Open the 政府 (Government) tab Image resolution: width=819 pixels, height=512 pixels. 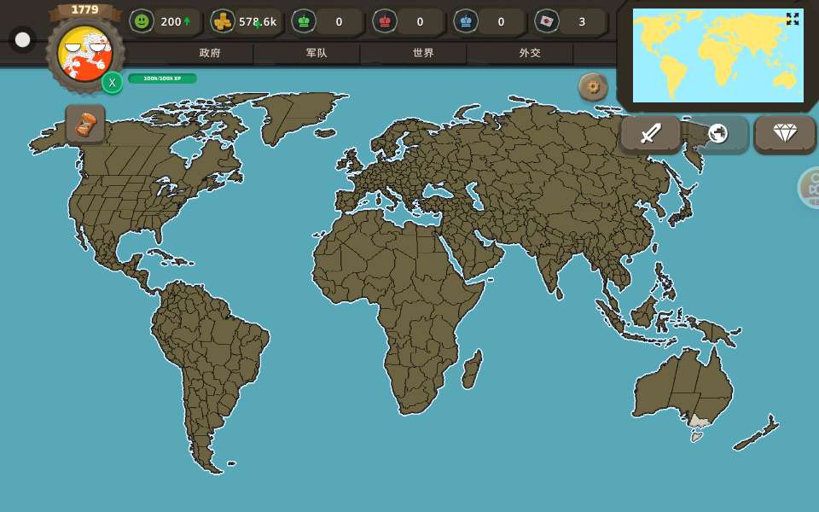(x=210, y=53)
